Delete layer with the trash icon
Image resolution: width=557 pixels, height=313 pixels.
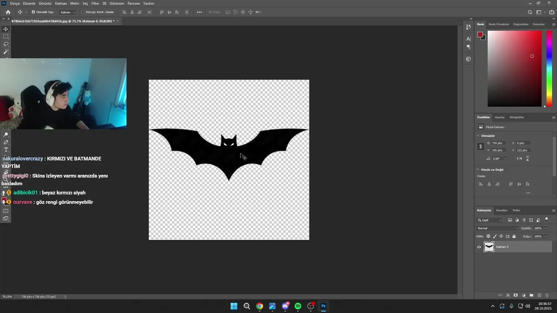(x=547, y=295)
